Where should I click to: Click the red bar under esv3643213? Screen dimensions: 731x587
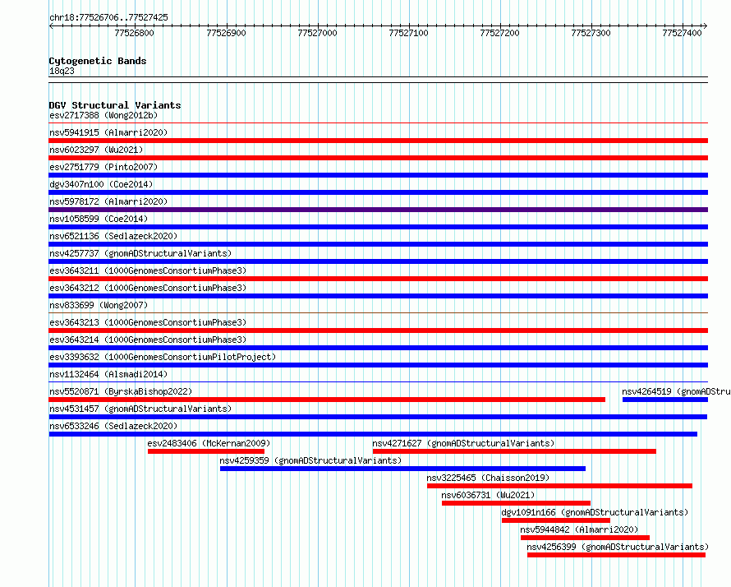click(378, 330)
